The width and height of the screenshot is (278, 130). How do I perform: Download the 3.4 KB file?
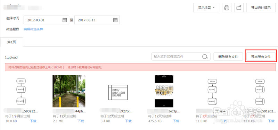pos(128,121)
